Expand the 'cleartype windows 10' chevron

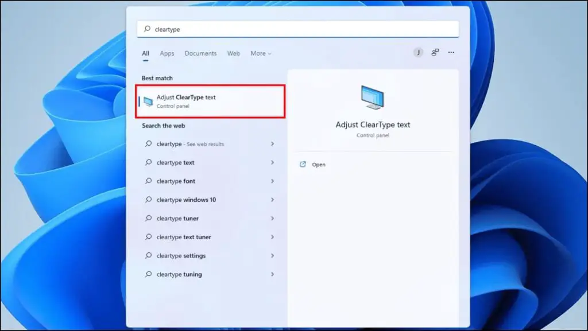(x=272, y=200)
